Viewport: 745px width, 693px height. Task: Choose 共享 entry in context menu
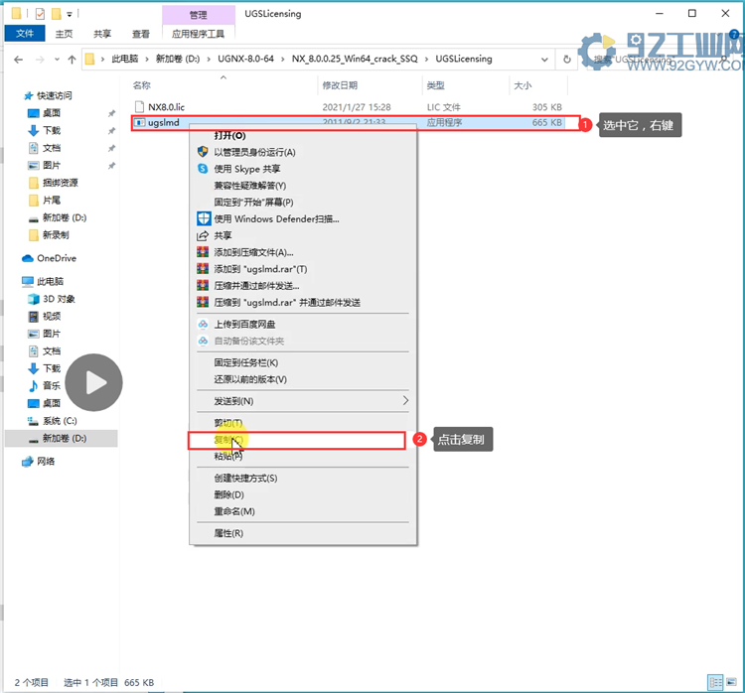tap(303, 235)
